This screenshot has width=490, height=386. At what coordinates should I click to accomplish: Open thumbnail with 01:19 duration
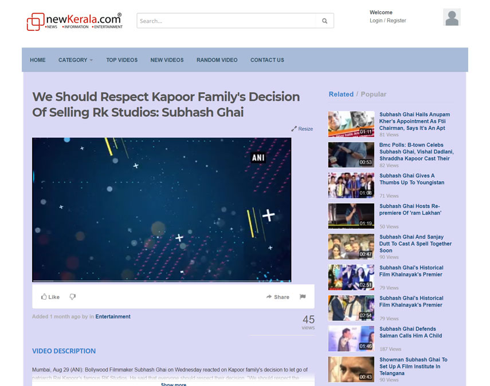coord(351,216)
